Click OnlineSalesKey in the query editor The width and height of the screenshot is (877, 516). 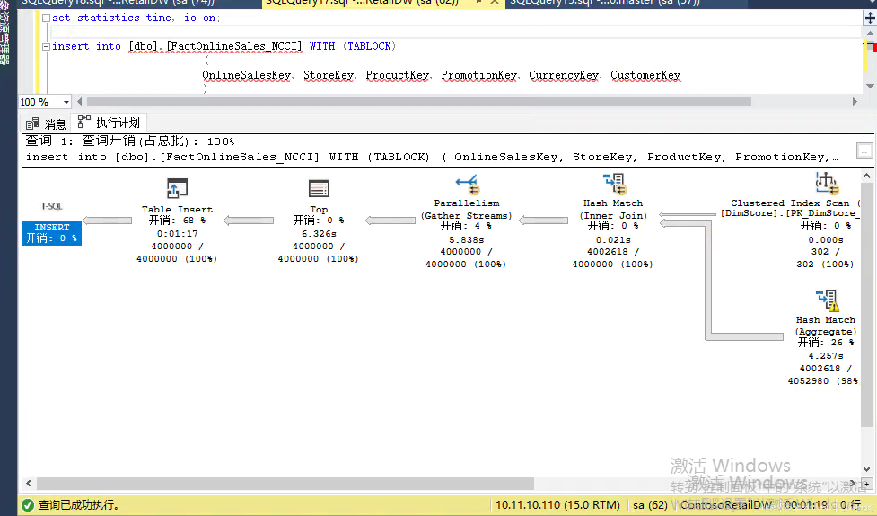[247, 75]
